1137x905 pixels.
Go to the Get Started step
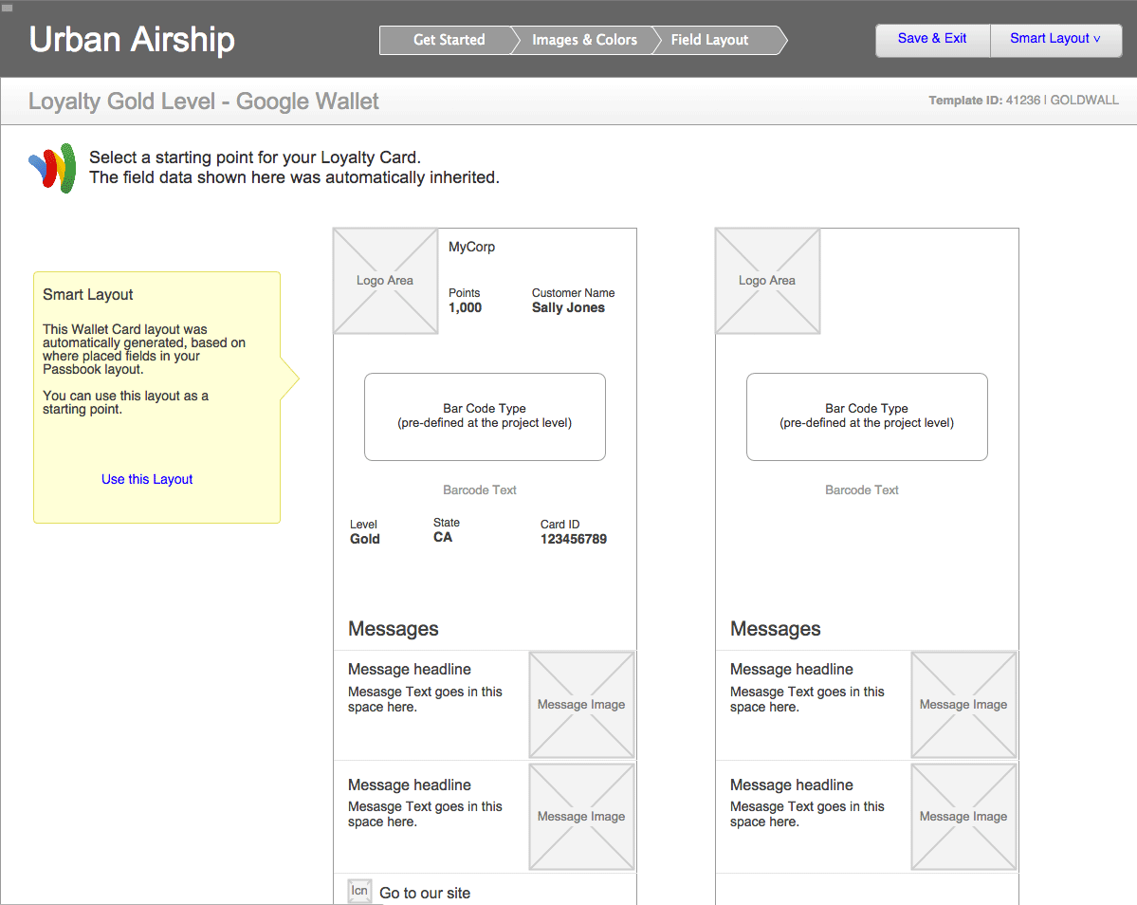[449, 40]
